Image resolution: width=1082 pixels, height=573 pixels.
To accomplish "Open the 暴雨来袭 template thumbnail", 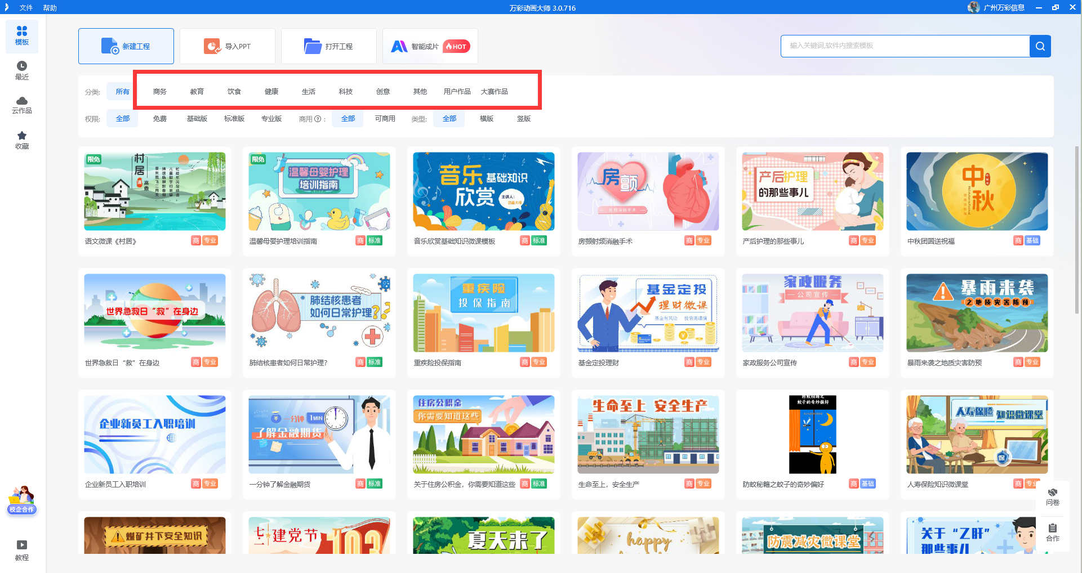I will pos(977,313).
